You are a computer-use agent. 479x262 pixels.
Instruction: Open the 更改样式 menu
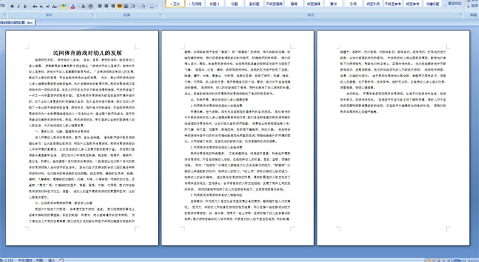pos(454,4)
